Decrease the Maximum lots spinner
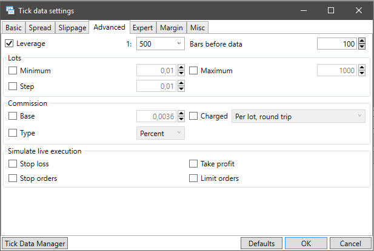 [362, 73]
